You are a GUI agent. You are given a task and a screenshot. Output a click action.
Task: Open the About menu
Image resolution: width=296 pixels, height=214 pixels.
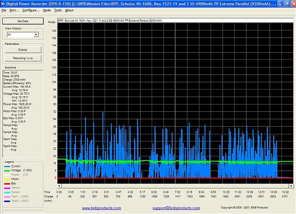69,10
